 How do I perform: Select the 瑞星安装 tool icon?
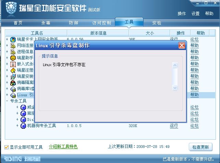[13, 76]
